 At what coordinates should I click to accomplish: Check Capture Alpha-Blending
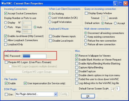(x=77, y=67)
